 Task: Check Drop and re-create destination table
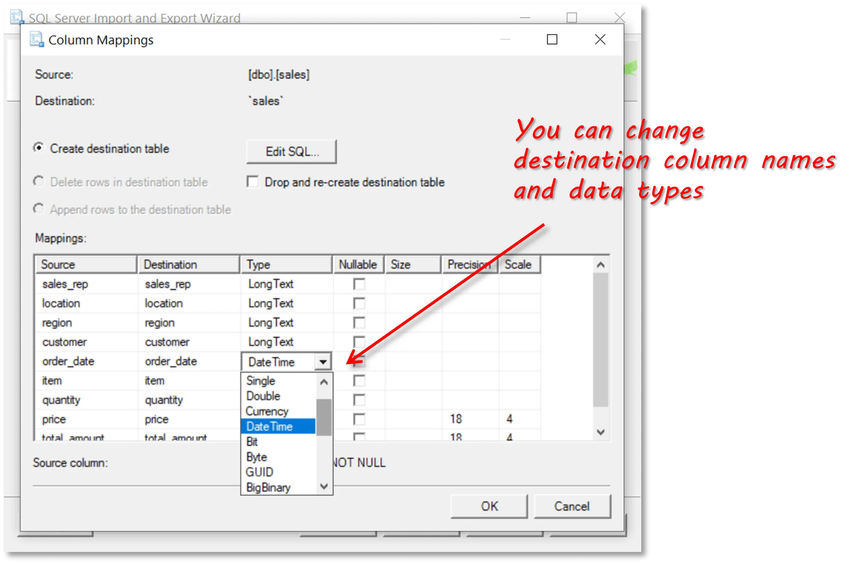(252, 182)
